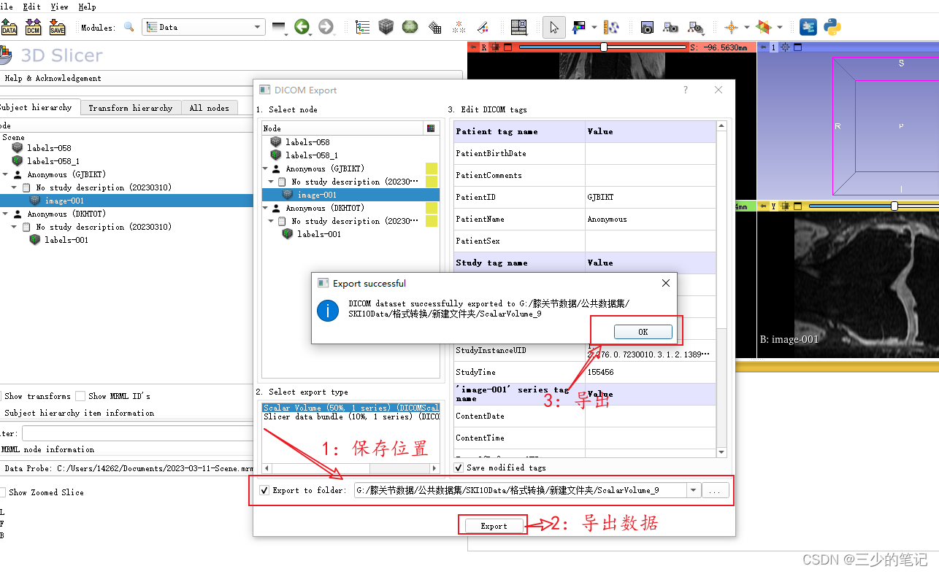Click the transform column header icon in node list
939x574 pixels.
431,128
